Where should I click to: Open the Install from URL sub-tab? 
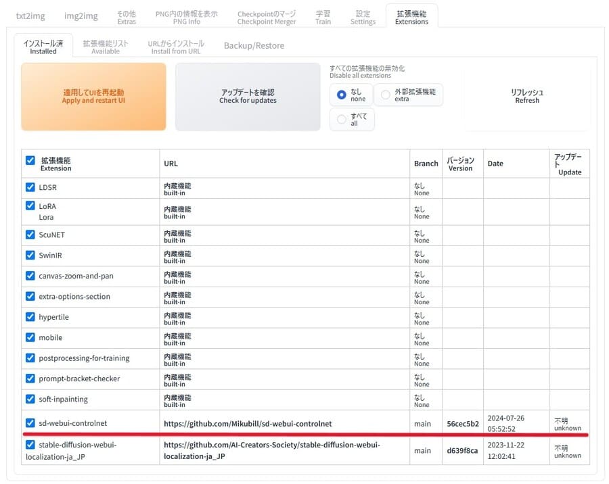point(176,47)
